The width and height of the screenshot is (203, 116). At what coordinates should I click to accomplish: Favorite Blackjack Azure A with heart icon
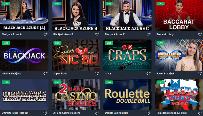(x=45, y=34)
